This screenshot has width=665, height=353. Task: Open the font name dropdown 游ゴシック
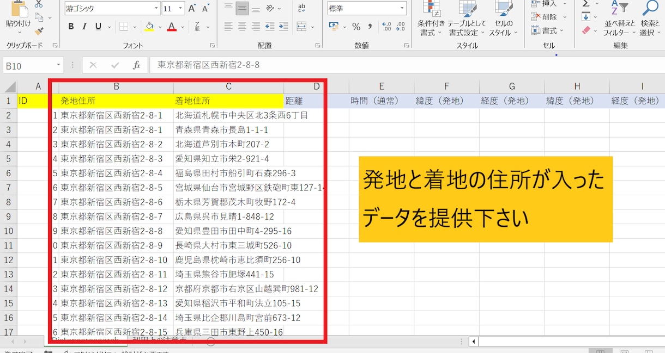coord(157,9)
